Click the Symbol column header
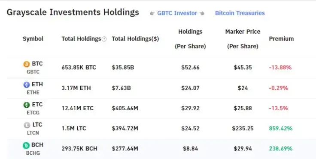 coord(33,39)
